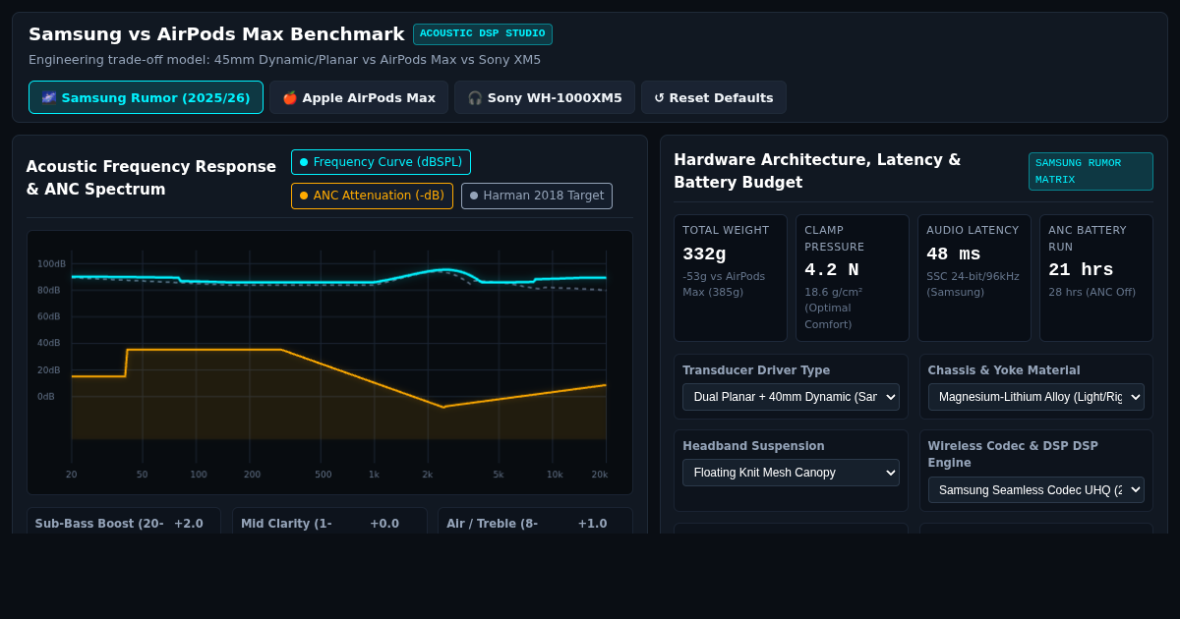Open Headband Suspension dropdown

tap(791, 473)
